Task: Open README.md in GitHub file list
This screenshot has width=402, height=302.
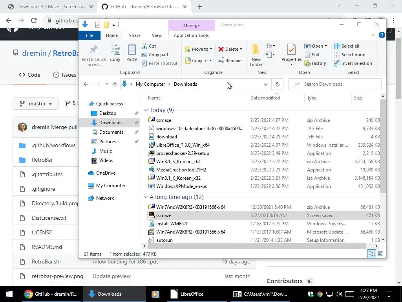Action: click(47, 247)
